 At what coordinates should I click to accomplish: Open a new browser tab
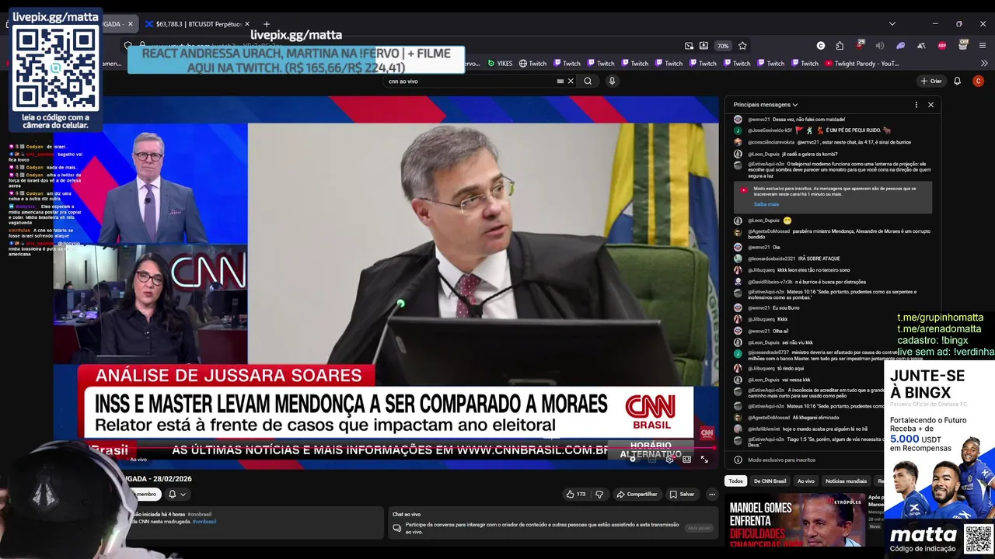[x=267, y=24]
